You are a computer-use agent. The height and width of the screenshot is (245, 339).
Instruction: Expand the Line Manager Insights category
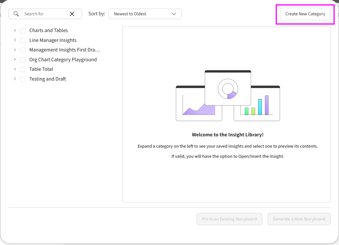point(15,40)
